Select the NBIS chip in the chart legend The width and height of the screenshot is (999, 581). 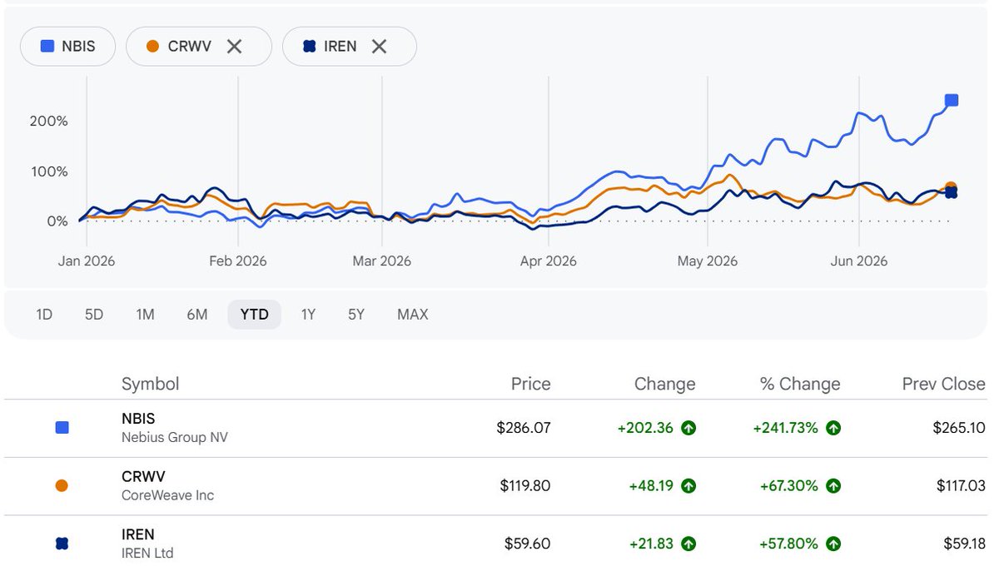[68, 46]
